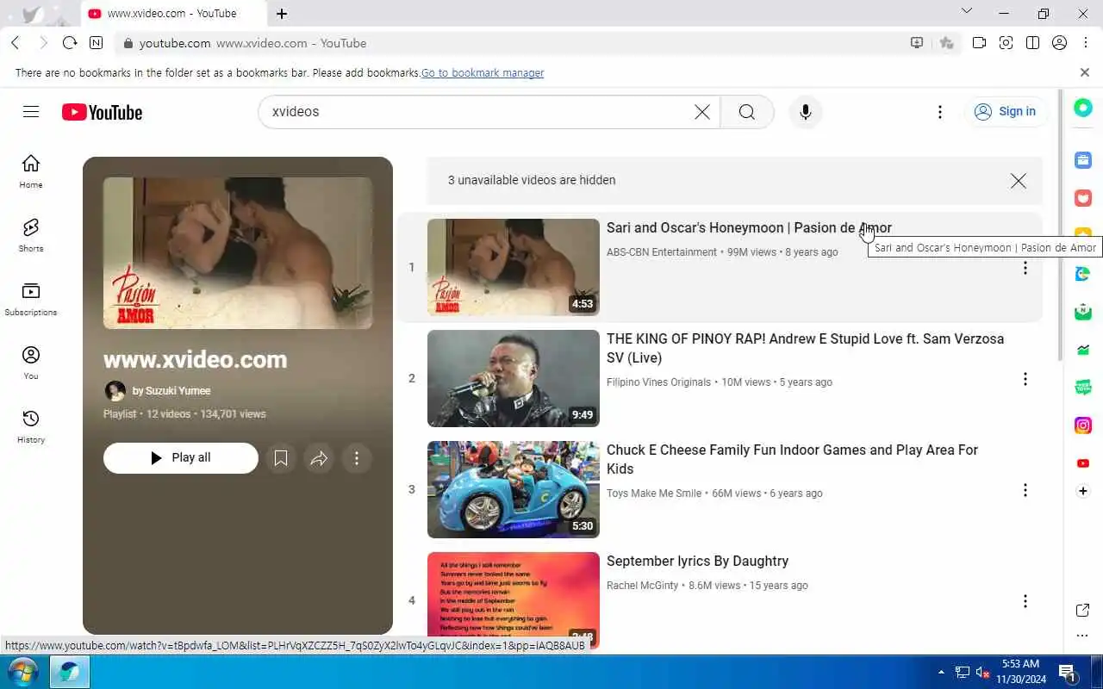
Task: Open a new browser tab
Action: coord(282,14)
